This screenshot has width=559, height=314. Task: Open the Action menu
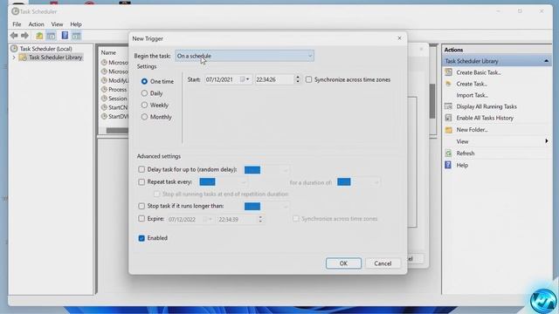(x=36, y=24)
